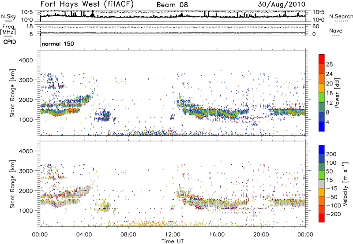
Task: Click the "Fort Hays West (fitACF)" title
Action: pos(87,4)
